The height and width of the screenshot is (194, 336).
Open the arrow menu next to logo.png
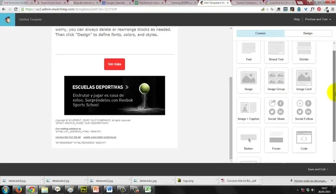pyautogui.click(x=217, y=181)
